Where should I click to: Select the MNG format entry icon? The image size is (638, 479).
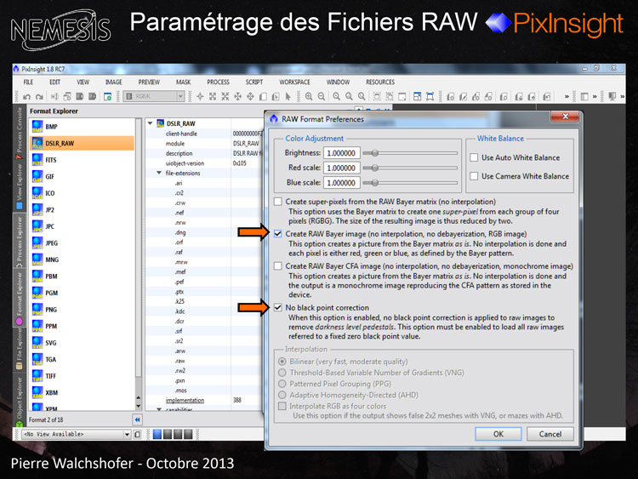tap(37, 259)
